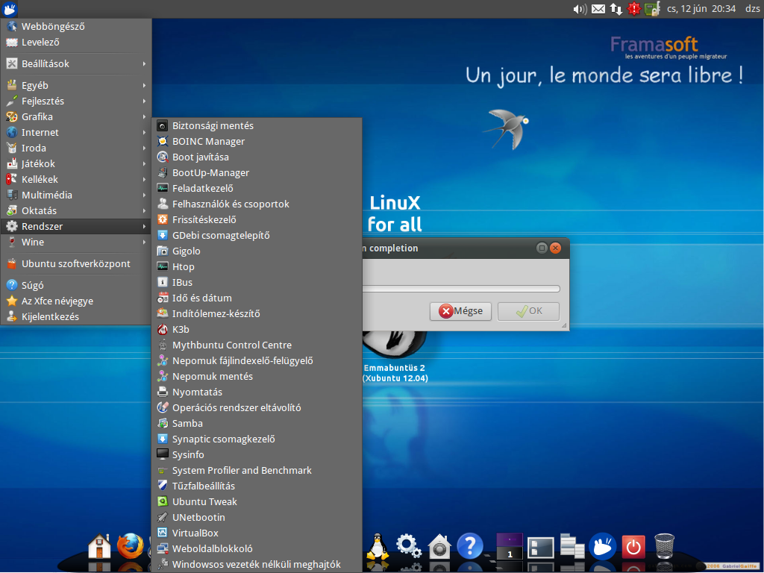Expand the Grafika submenu
The height and width of the screenshot is (573, 764).
pos(76,116)
